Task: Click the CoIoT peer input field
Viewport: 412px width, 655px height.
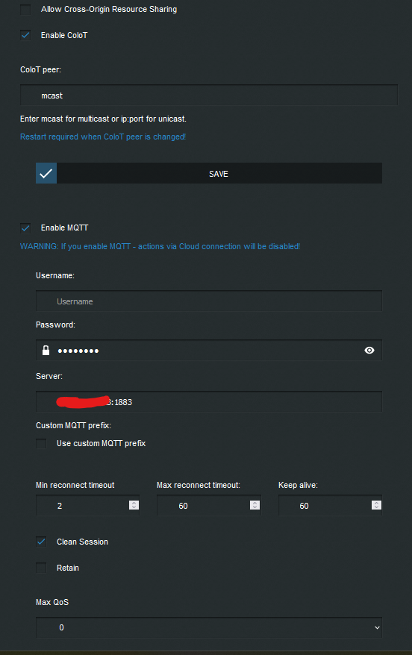Action: click(x=209, y=95)
